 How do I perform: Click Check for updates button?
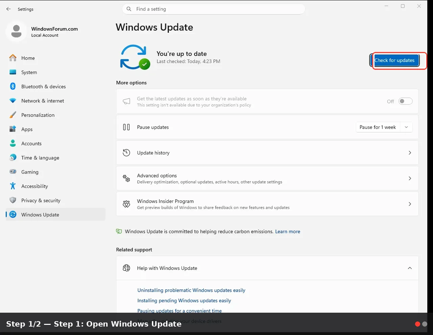pyautogui.click(x=394, y=61)
